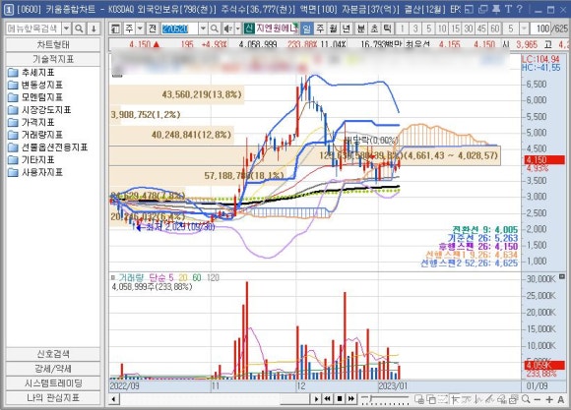Expand the 거래량지표 folder
The image size is (571, 410).
point(35,135)
